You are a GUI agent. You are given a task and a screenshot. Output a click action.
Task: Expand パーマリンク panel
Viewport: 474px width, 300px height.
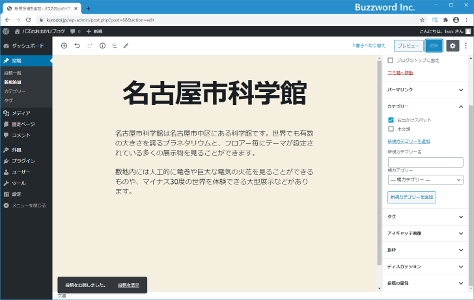pyautogui.click(x=425, y=90)
